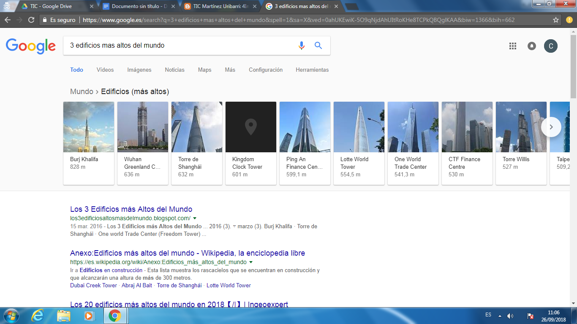Select the Burj Khalifa card image
The width and height of the screenshot is (577, 324).
(x=89, y=127)
